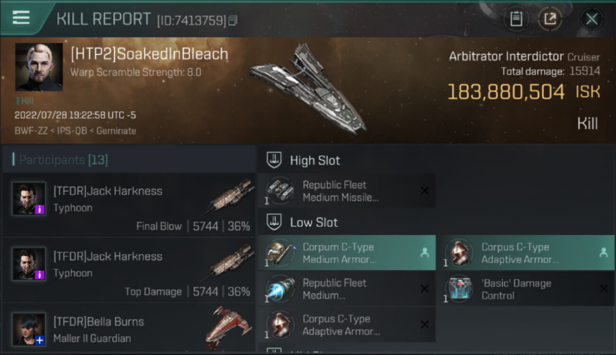Select Corpum C-Type Medium Armor module

(x=347, y=253)
